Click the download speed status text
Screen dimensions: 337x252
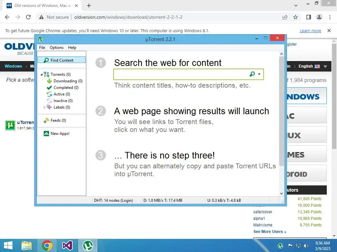click(163, 200)
